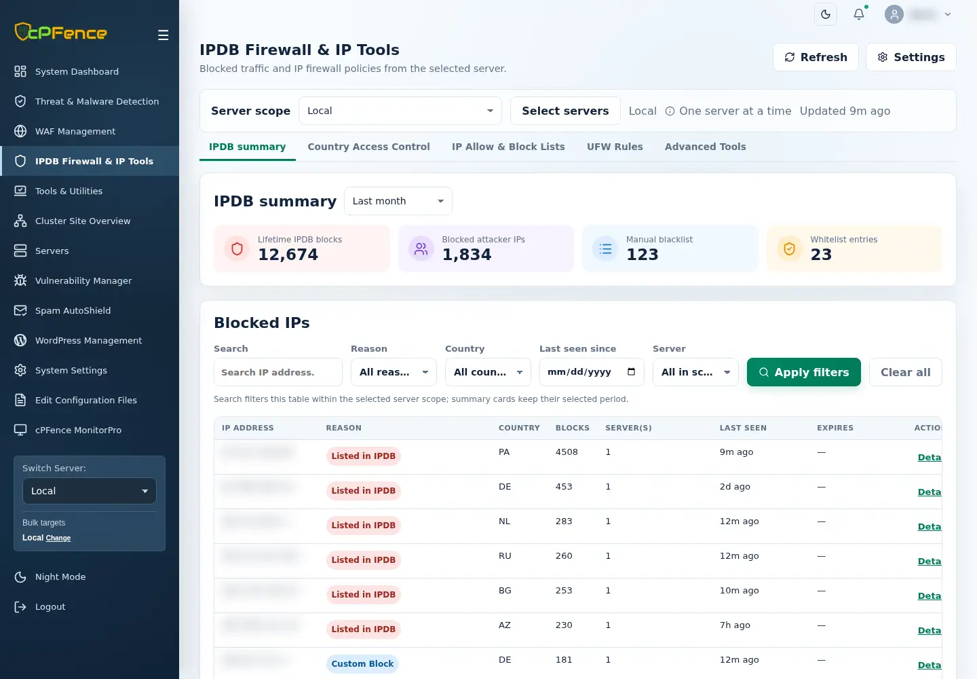
Task: Click the Clear all button
Action: pos(906,372)
